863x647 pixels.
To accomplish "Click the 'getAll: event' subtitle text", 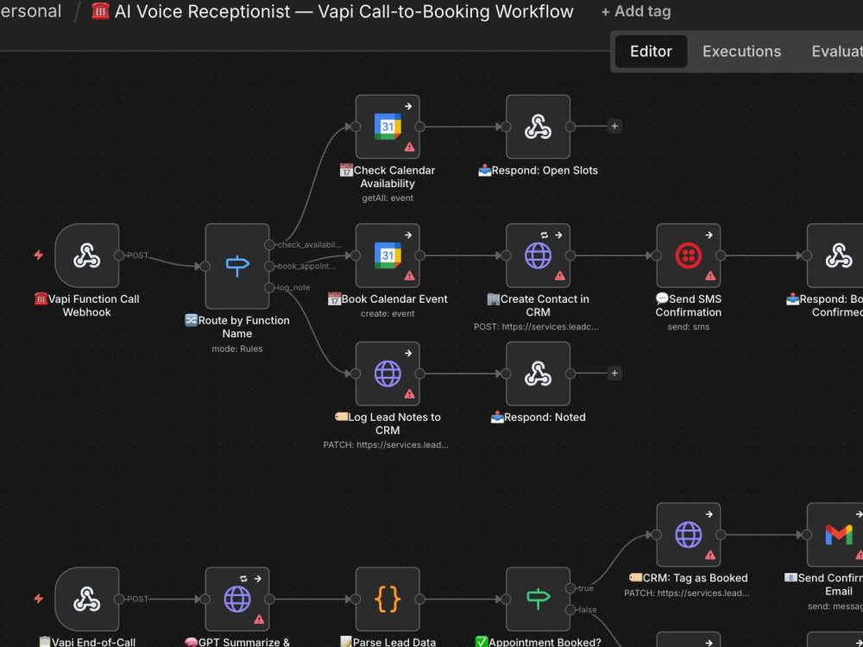I will coord(387,198).
